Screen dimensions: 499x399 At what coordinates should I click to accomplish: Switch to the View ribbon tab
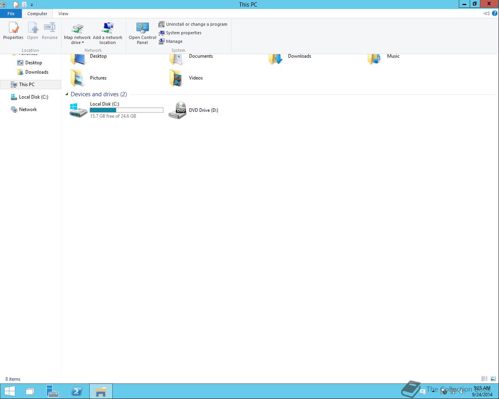point(63,14)
